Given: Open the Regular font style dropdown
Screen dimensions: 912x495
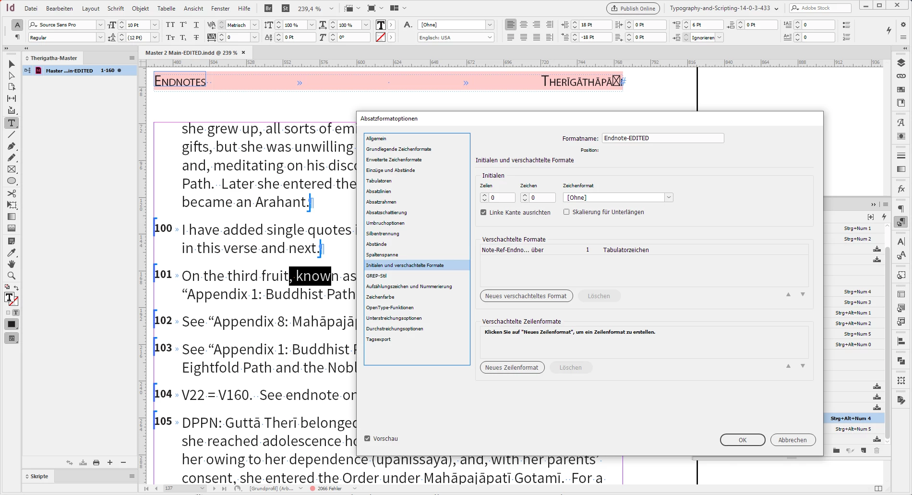Looking at the screenshot, I should [x=100, y=37].
